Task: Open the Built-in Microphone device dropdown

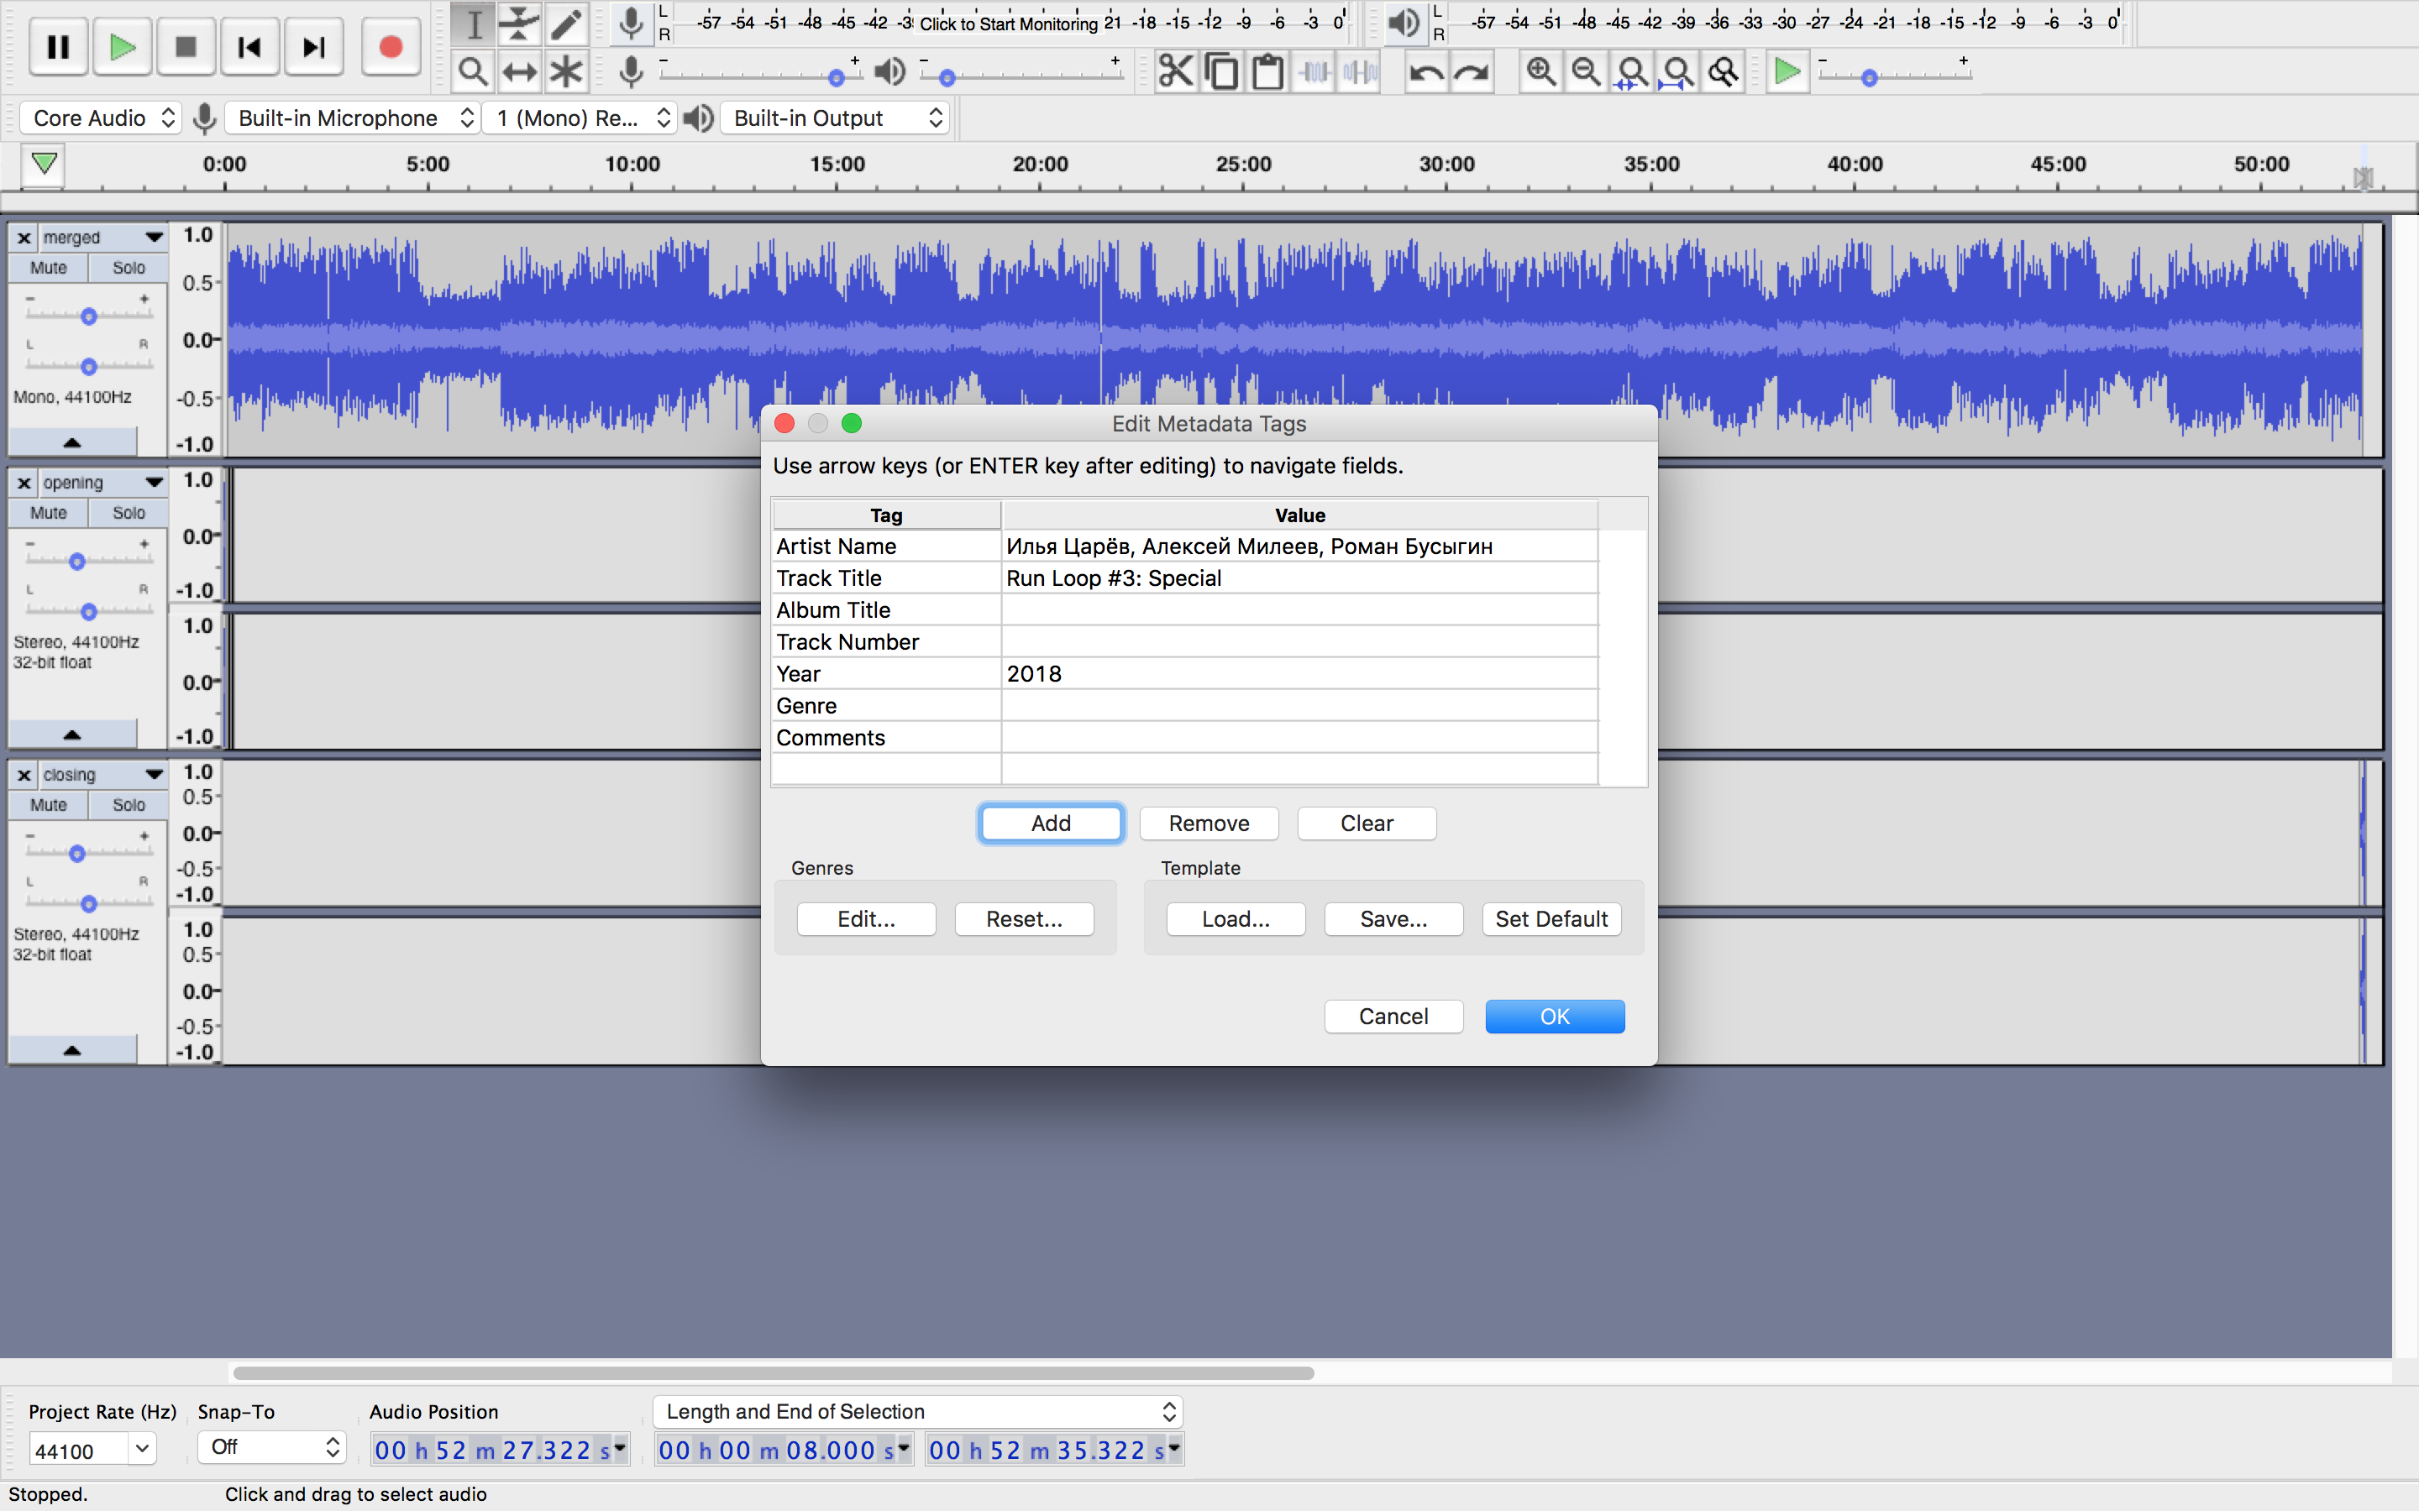Action: (354, 118)
